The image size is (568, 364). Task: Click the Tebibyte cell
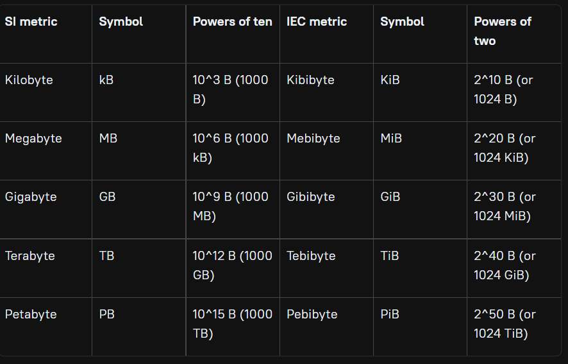[326, 268]
